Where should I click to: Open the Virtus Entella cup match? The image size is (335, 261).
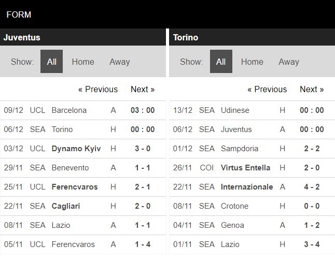click(245, 168)
